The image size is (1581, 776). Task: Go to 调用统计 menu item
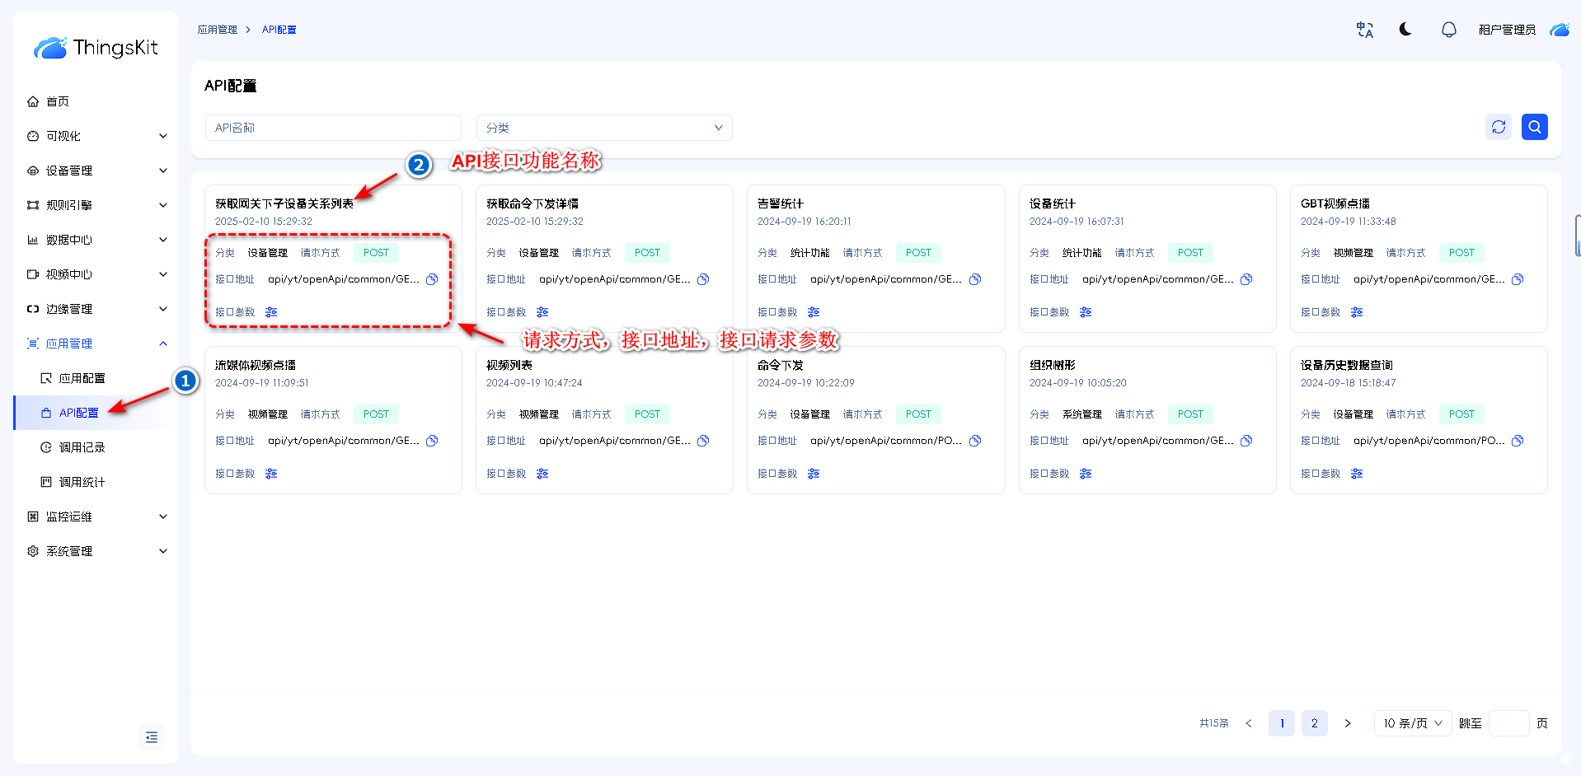(82, 482)
